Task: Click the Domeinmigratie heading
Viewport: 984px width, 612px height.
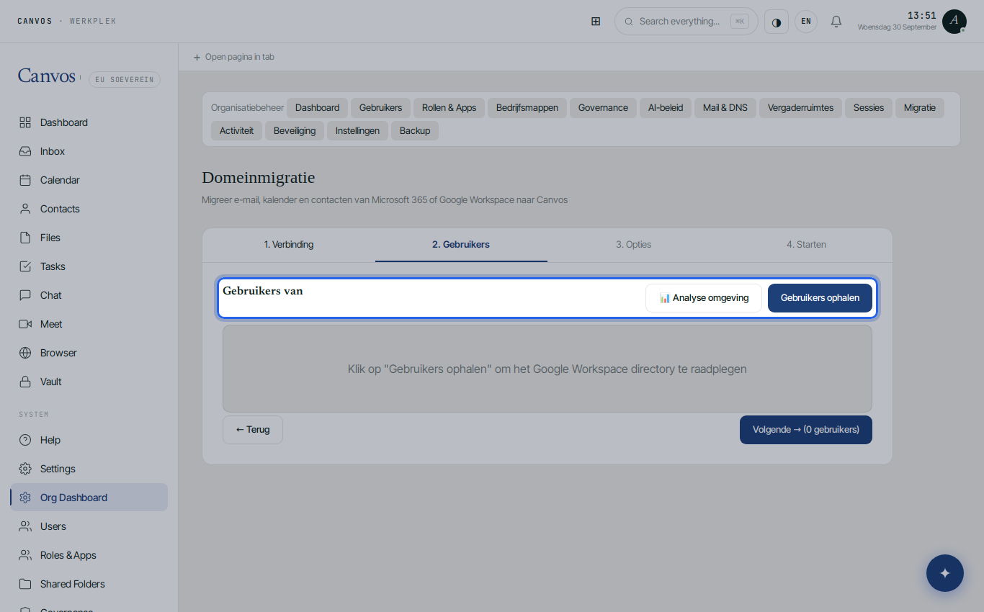Action: [x=259, y=178]
